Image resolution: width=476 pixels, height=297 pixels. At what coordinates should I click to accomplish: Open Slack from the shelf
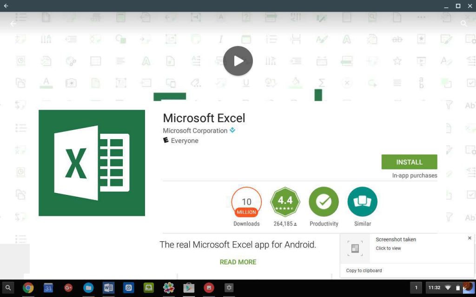(x=168, y=288)
